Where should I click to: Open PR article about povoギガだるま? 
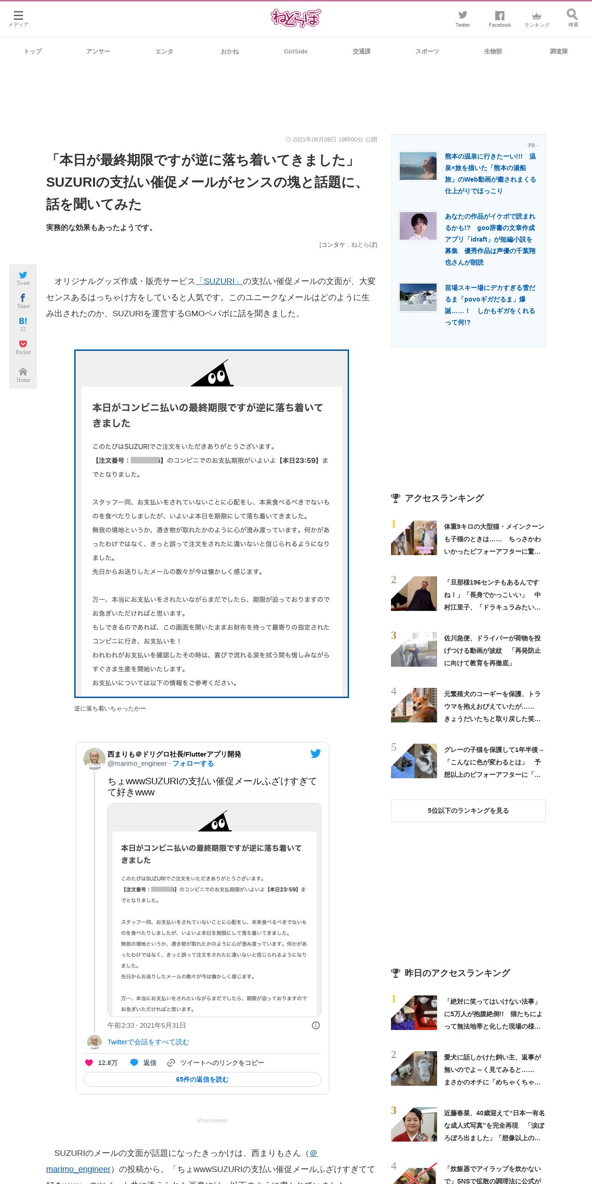[x=490, y=305]
